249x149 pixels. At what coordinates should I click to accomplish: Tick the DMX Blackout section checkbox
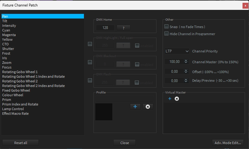pos(90,62)
